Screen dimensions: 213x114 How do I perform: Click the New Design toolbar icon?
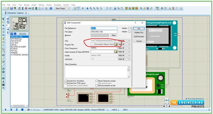[x=5, y=8]
